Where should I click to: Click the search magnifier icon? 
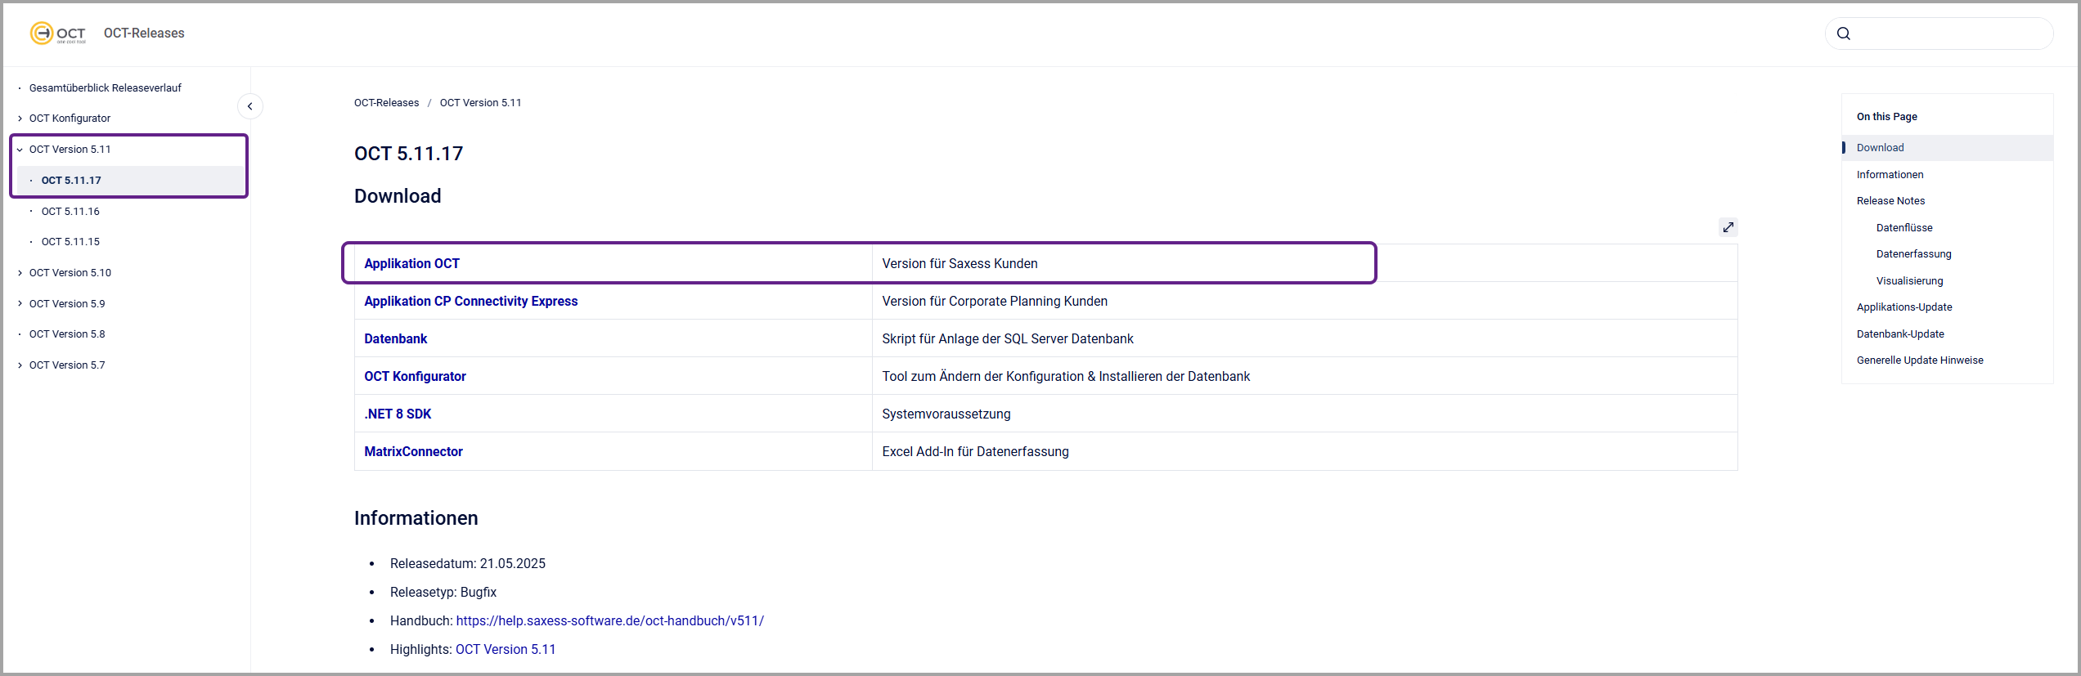[x=1844, y=34]
